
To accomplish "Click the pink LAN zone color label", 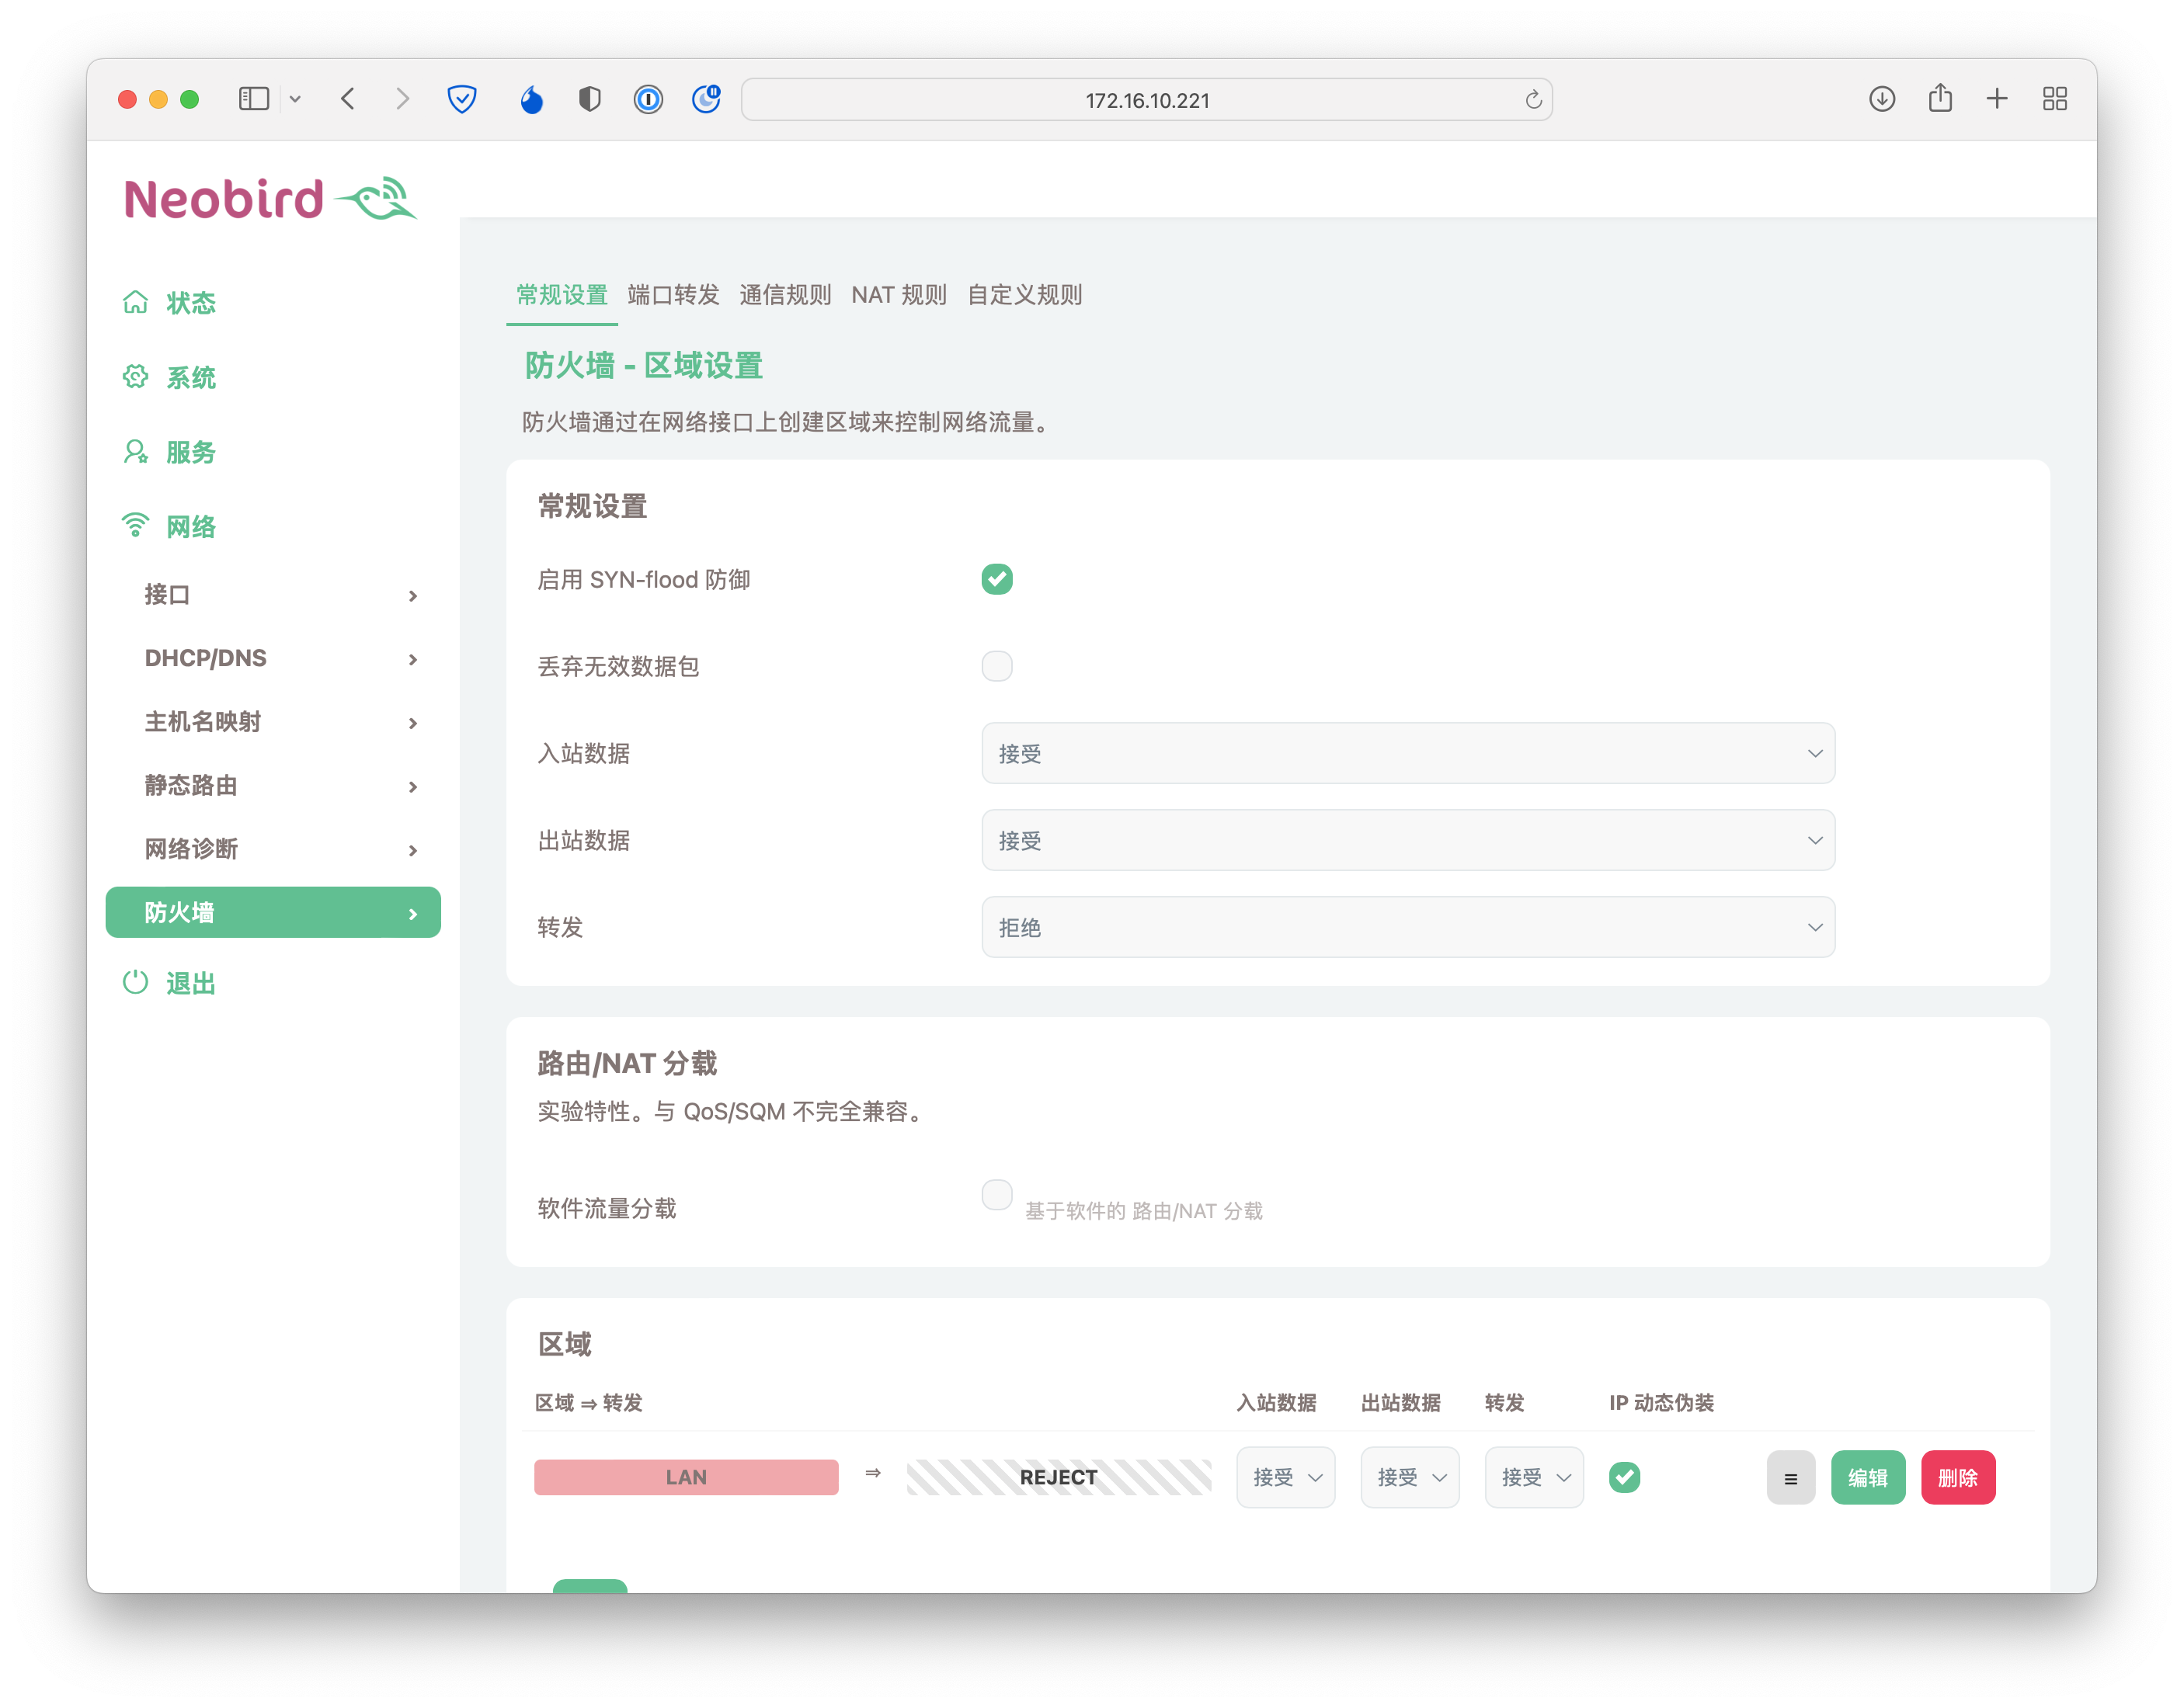I will 687,1477.
